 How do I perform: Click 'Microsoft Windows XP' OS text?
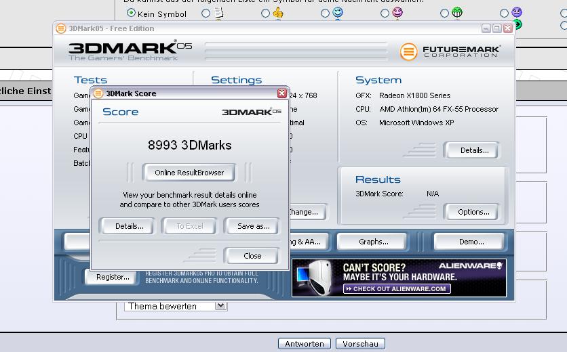coord(416,123)
